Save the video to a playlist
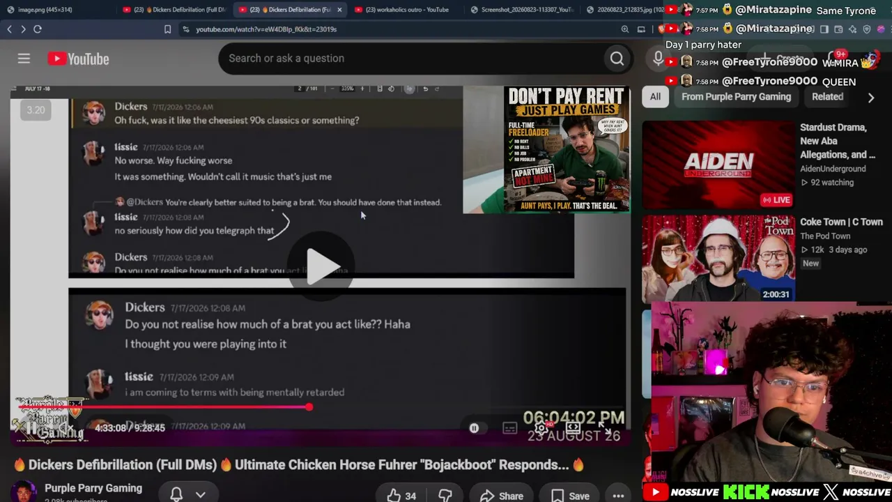 point(570,496)
